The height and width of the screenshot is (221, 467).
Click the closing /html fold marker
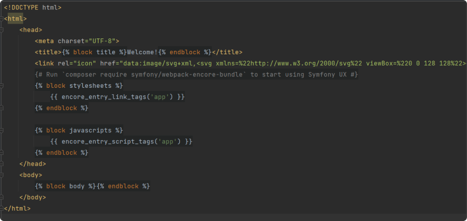(x=2, y=209)
